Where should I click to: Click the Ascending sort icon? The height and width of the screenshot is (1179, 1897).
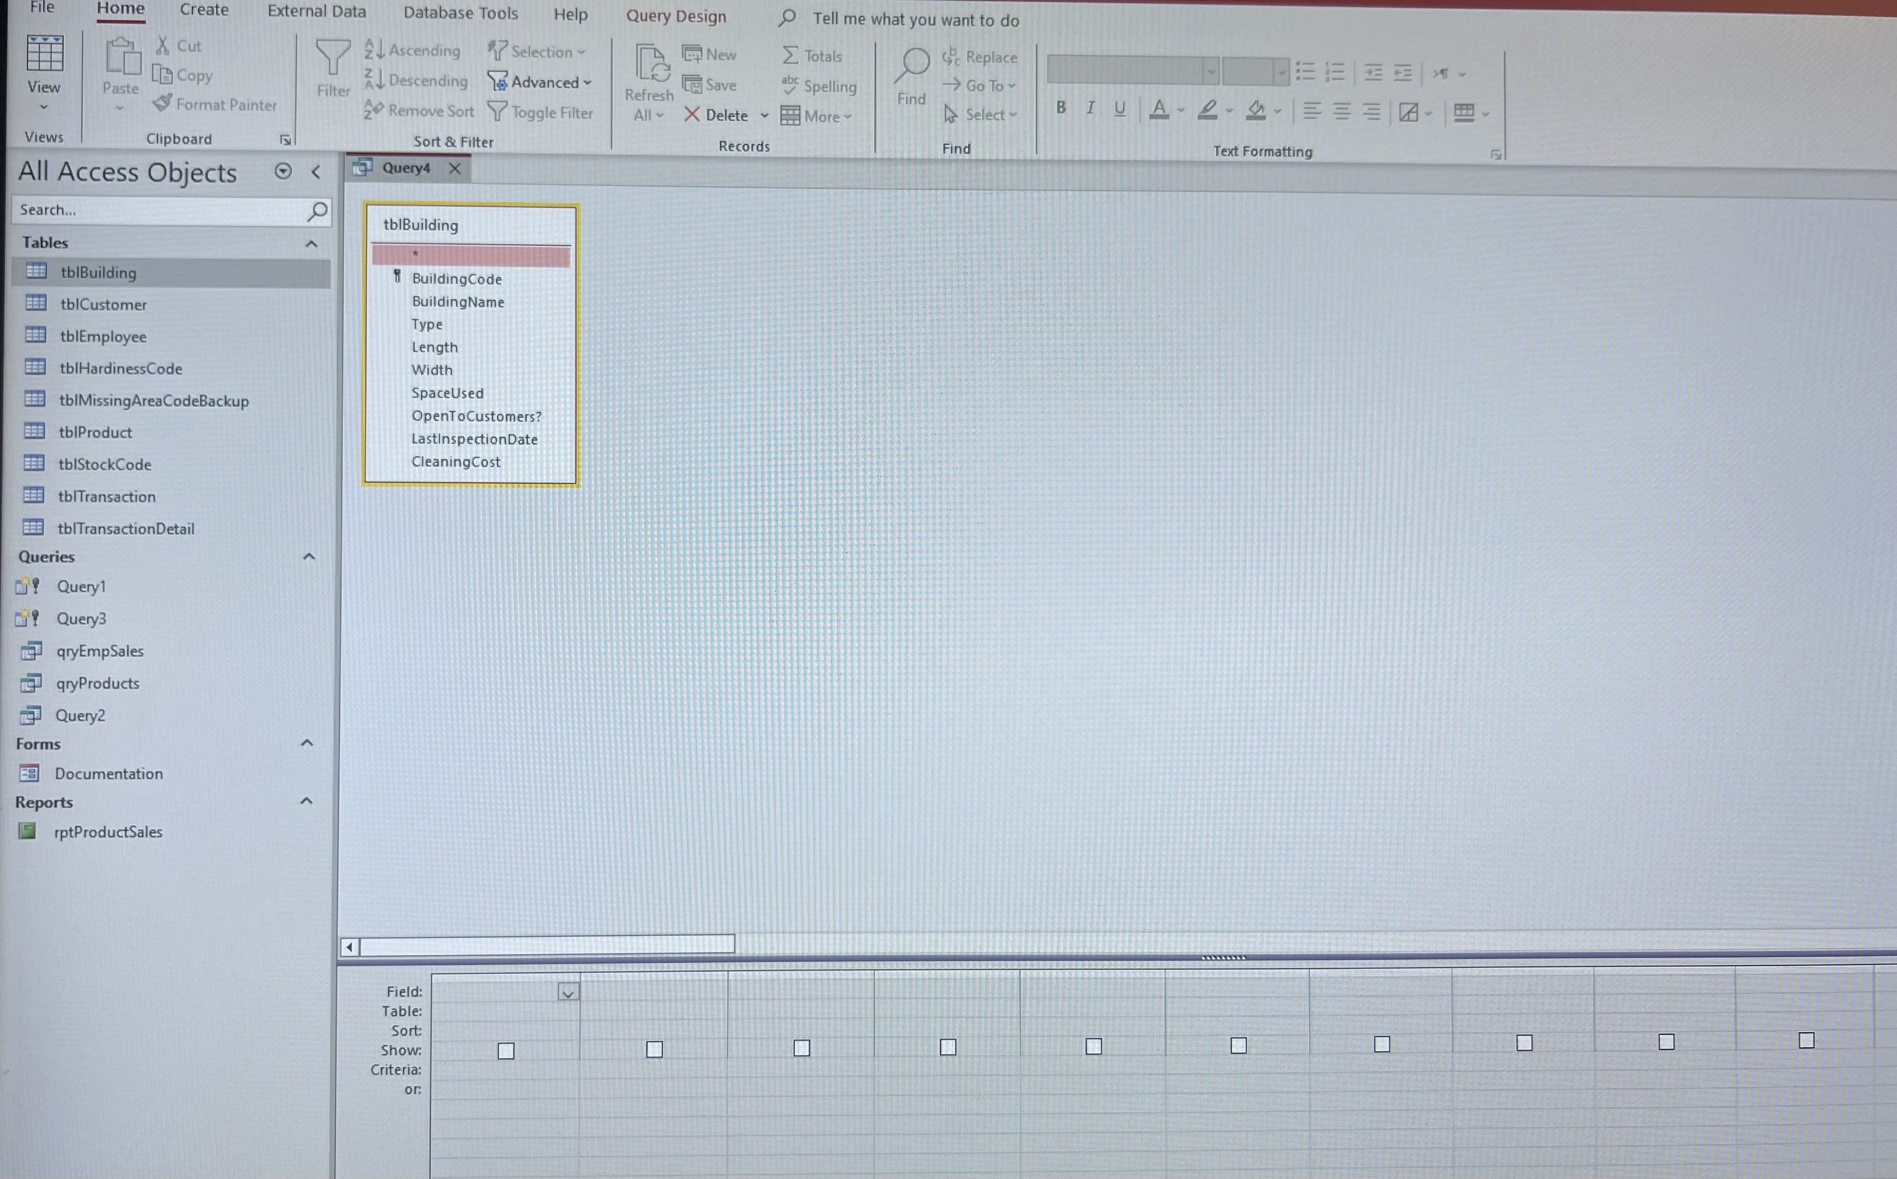point(374,50)
